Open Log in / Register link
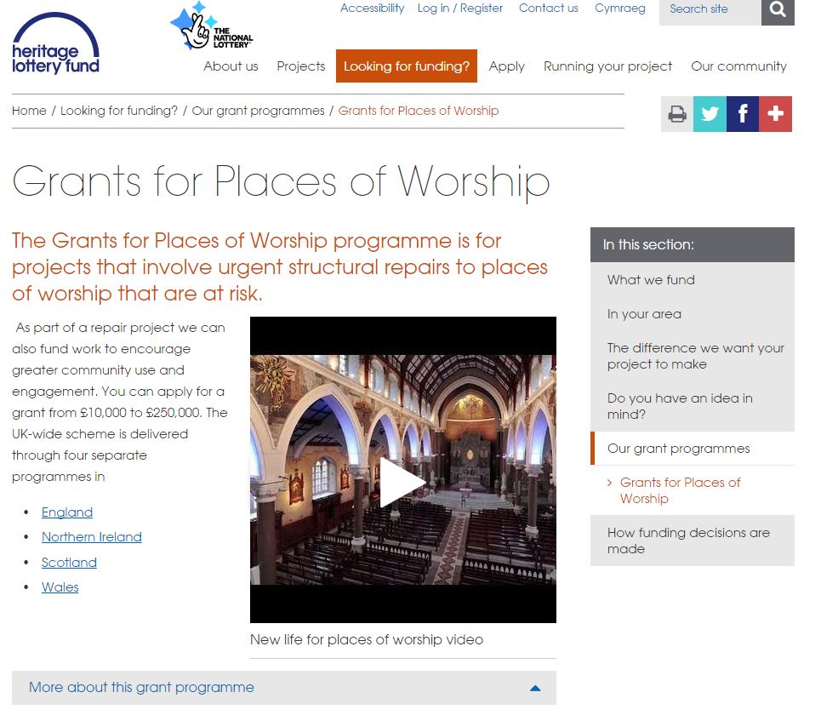 pos(459,9)
